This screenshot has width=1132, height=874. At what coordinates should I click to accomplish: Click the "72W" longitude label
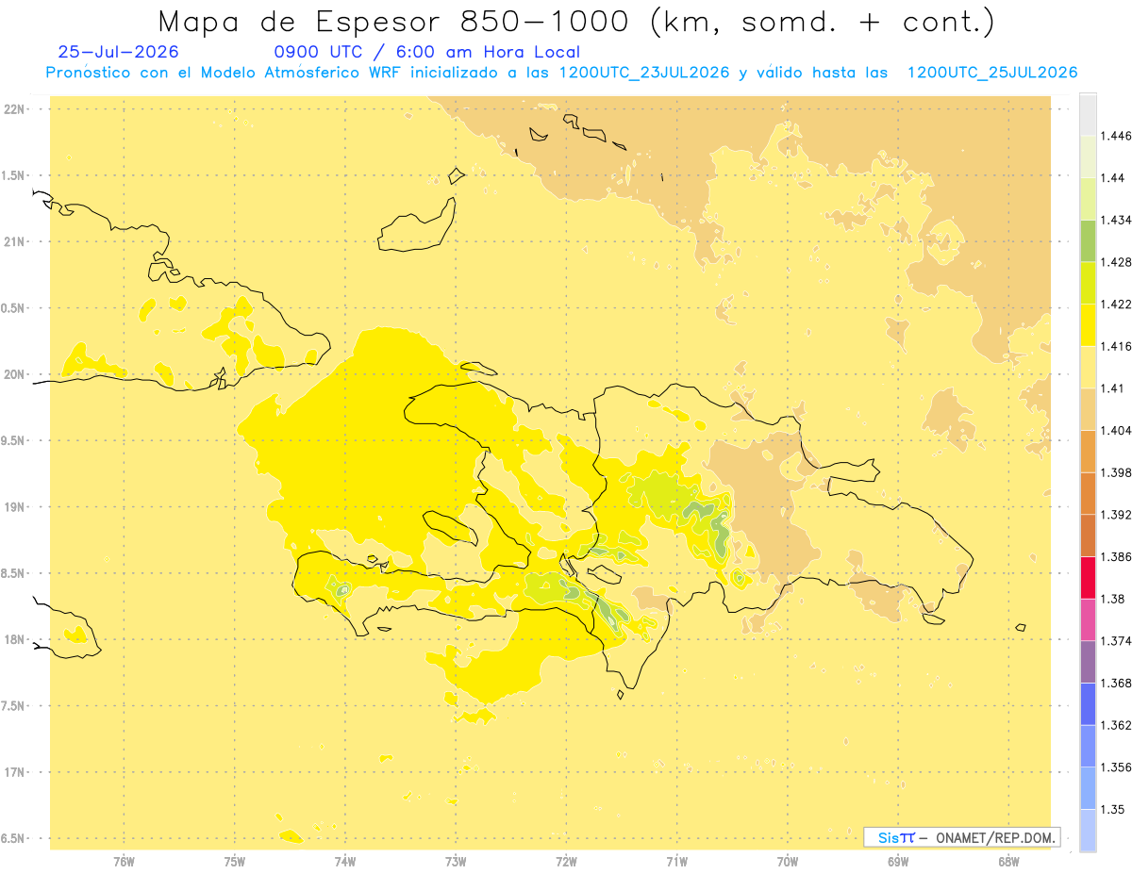(x=566, y=863)
